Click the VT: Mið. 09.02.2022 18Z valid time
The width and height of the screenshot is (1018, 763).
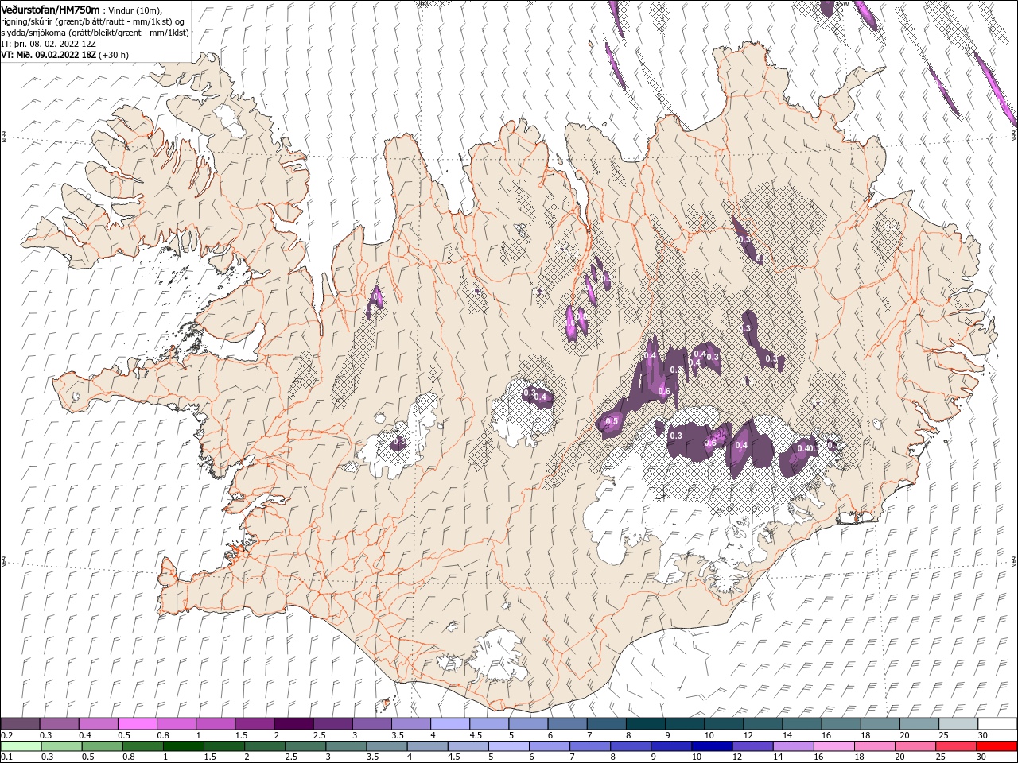(49, 55)
